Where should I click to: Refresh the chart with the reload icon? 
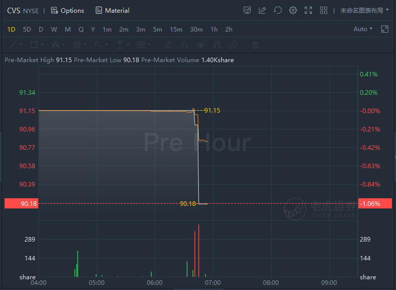coord(278,10)
